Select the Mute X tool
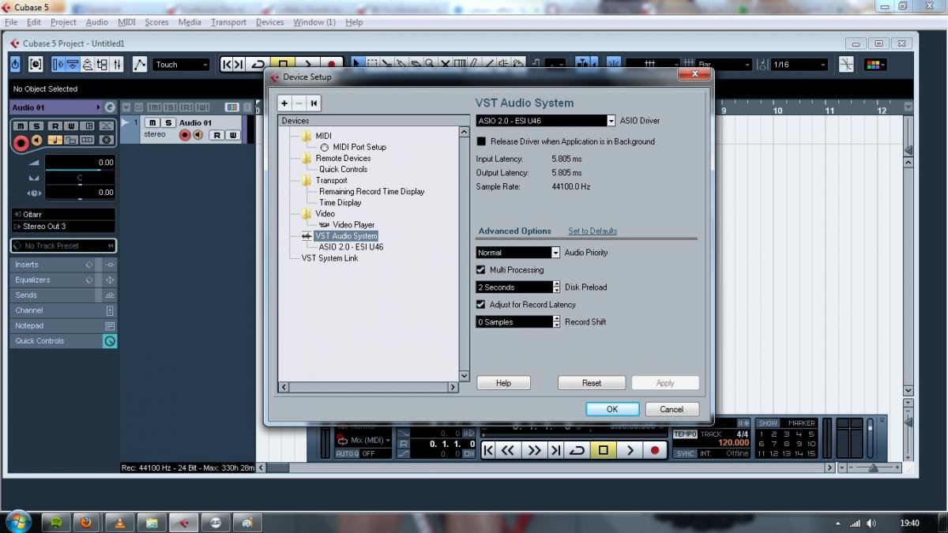Viewport: 948px width, 533px height. (x=445, y=63)
